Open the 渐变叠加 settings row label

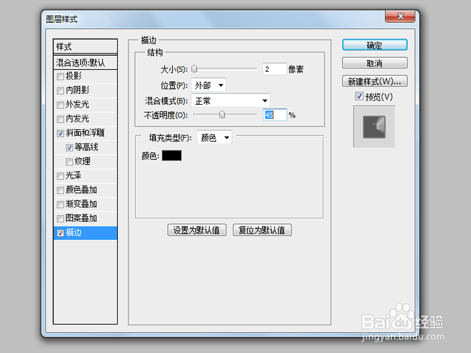tap(81, 204)
